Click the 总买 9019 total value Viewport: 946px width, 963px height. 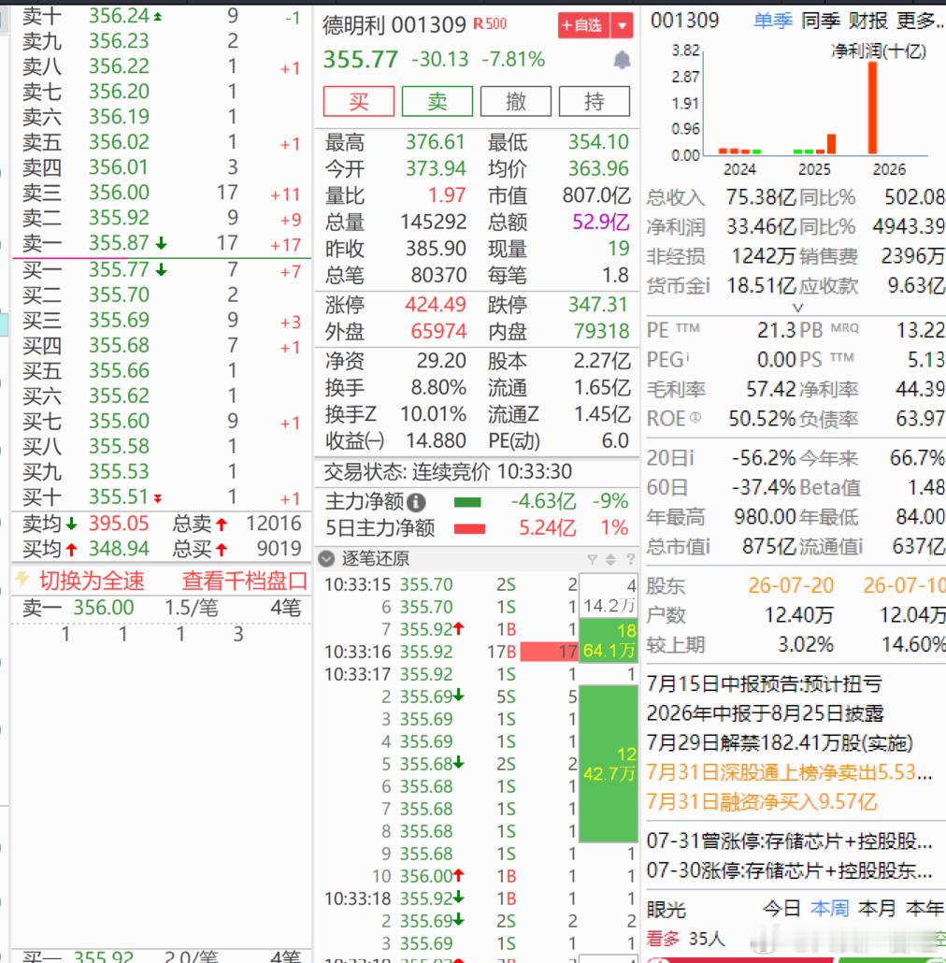click(x=279, y=549)
